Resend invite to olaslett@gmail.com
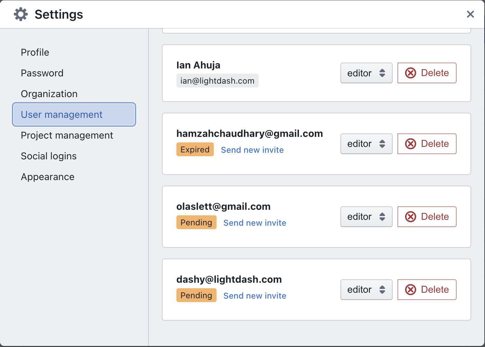The height and width of the screenshot is (347, 485). pyautogui.click(x=255, y=223)
